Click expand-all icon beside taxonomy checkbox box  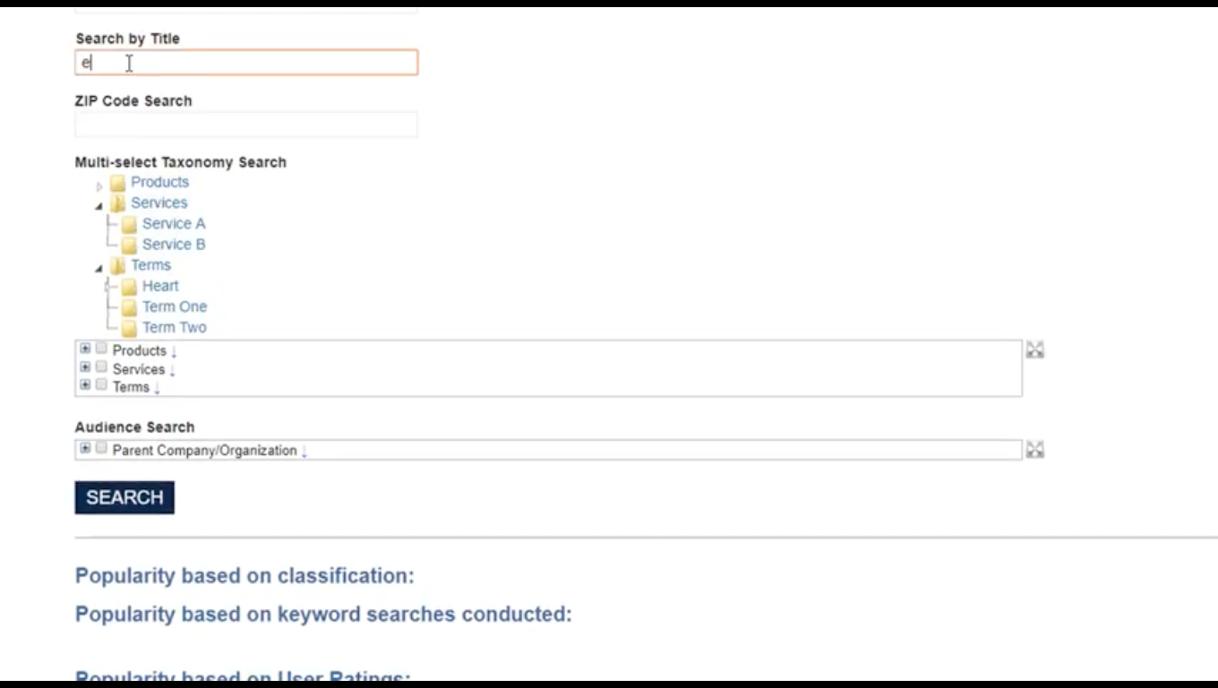point(1035,350)
